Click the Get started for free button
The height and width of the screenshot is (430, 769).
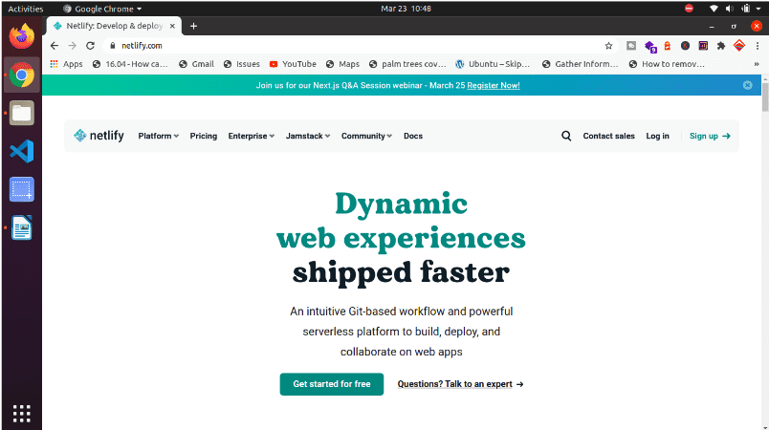[x=331, y=384]
